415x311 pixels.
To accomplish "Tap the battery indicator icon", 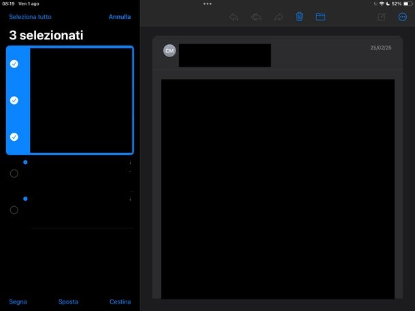I will click(408, 3).
